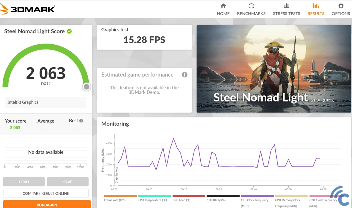Click the Stress Tests bar chart icon
The width and height of the screenshot is (352, 208).
pyautogui.click(x=286, y=6)
